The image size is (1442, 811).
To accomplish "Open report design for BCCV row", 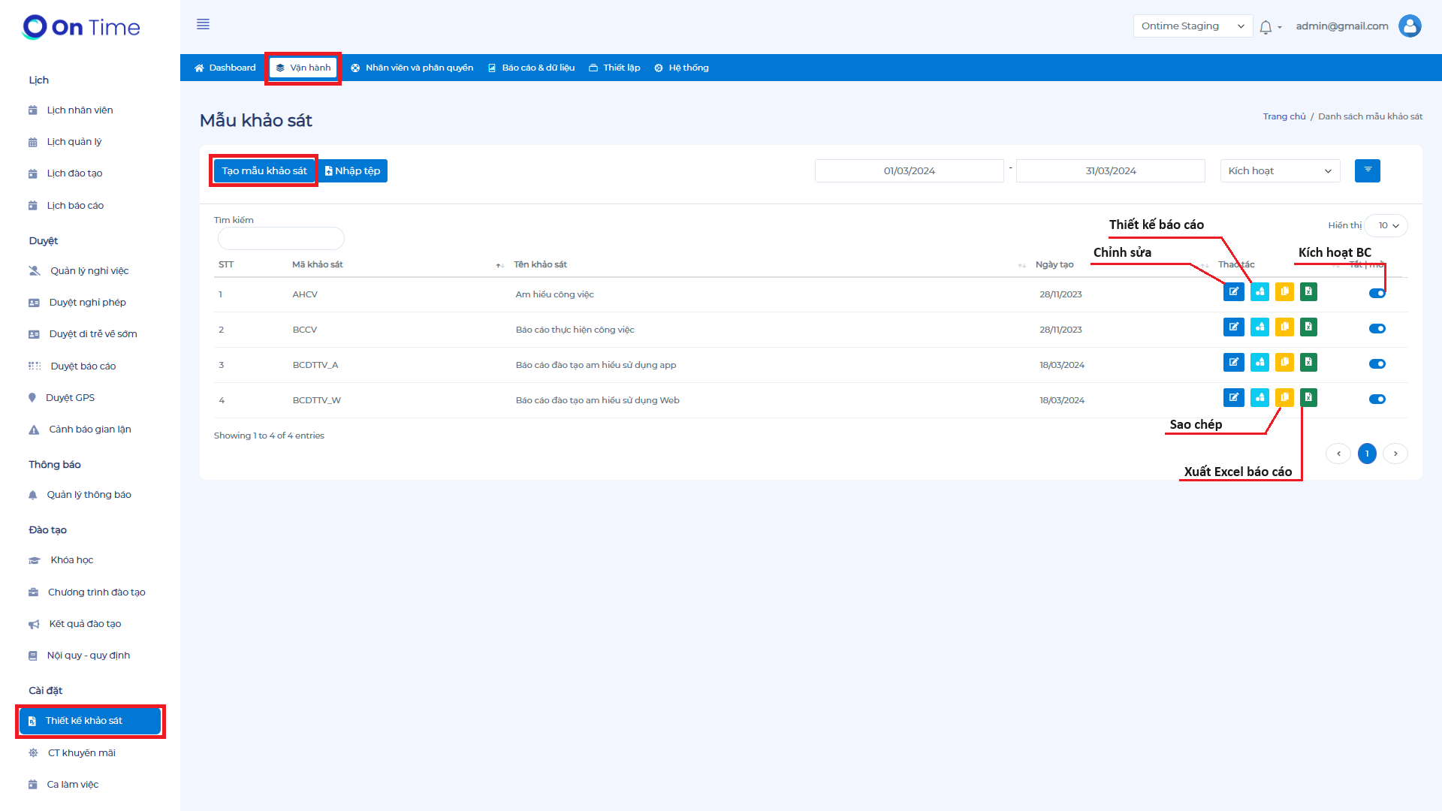I will click(x=1259, y=327).
